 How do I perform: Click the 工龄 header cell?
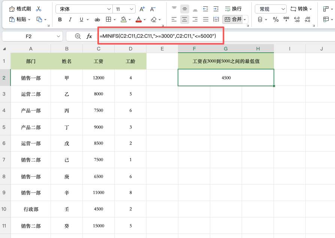[x=130, y=61]
